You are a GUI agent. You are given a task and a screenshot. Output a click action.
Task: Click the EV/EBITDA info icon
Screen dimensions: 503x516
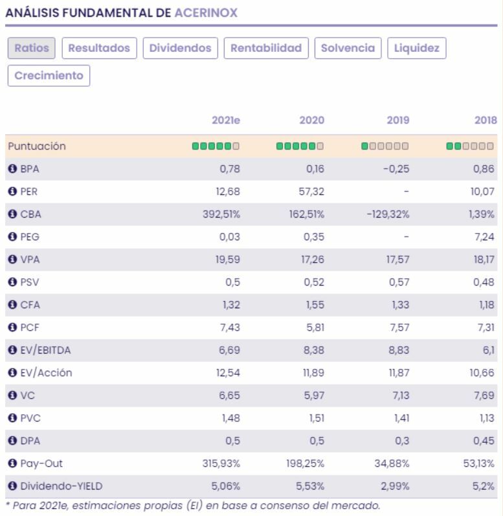tap(12, 350)
